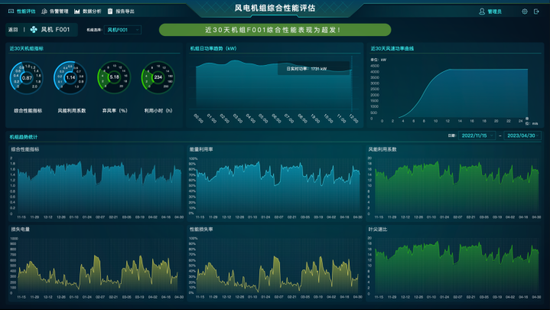
Task: Open the end date picker 2023/04/30
Action: point(521,135)
